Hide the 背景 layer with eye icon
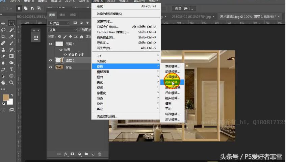The image size is (286, 162). pos(51,67)
